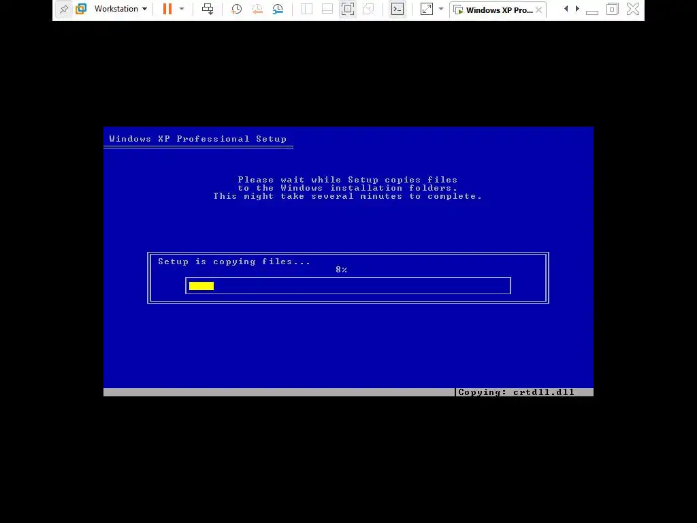Screen dimensions: 697x523
Task: Click the 8% progress percentage
Action: click(x=342, y=270)
